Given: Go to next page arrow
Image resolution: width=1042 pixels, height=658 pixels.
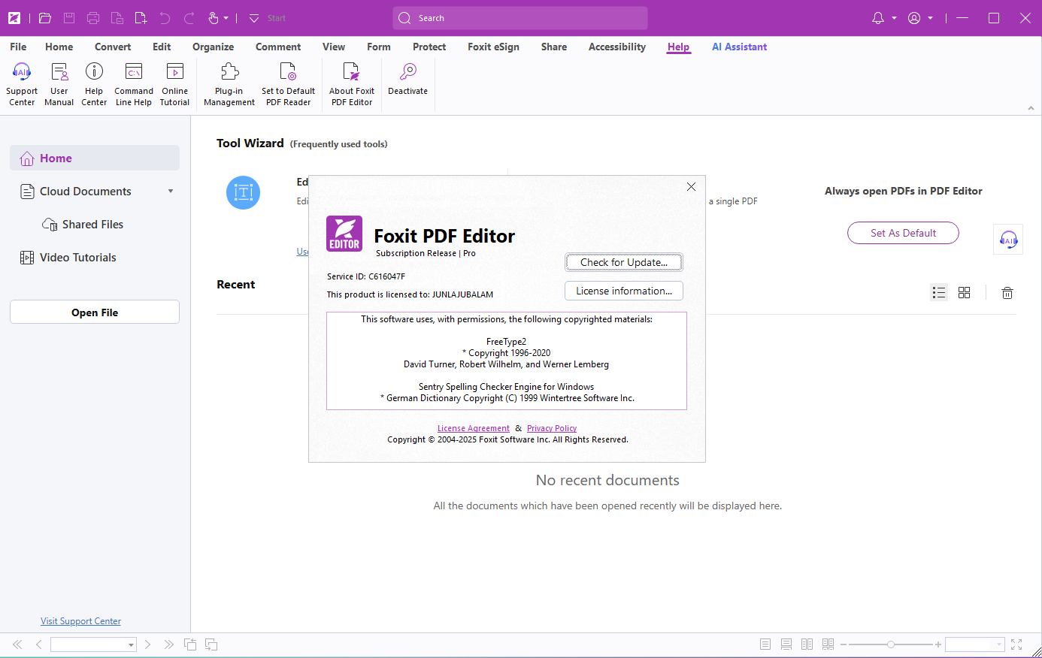Looking at the screenshot, I should click(x=147, y=644).
